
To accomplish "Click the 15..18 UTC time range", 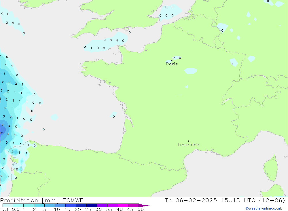I will pos(238,200).
